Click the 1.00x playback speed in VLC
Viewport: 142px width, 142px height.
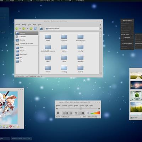point(84,117)
